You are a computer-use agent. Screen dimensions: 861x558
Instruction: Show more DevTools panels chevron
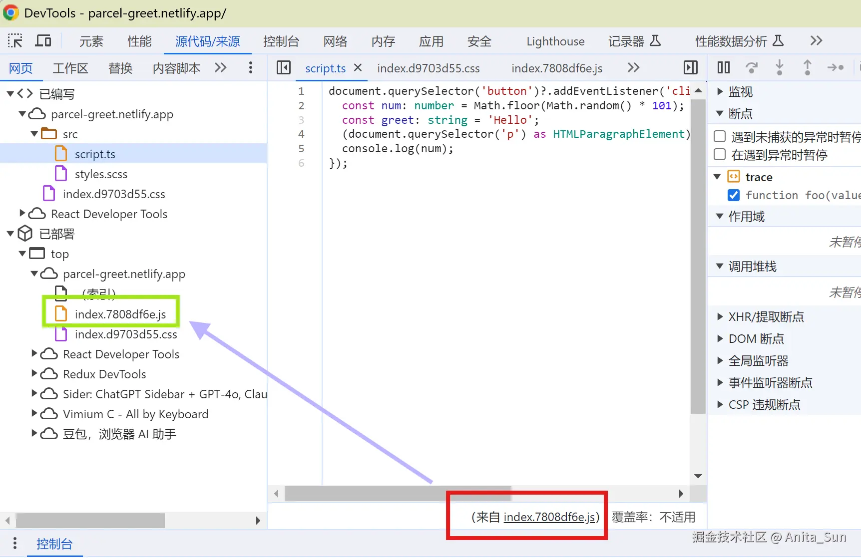pos(816,41)
